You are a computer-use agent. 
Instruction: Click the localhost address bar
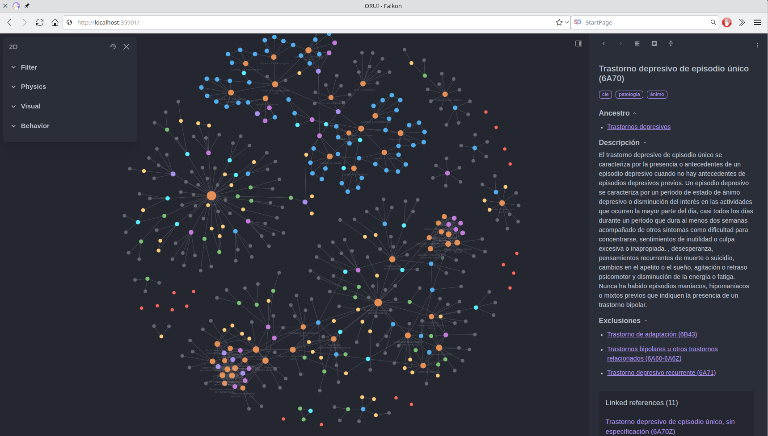coord(313,22)
